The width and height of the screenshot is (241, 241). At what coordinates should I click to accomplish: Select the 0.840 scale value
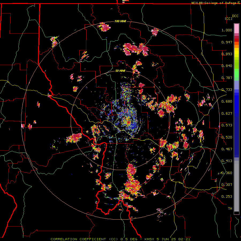[x=227, y=66]
